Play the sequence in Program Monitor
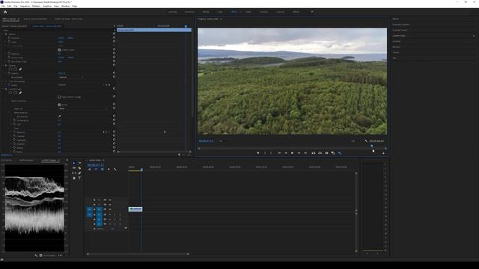This screenshot has height=269, width=479. coord(293,152)
